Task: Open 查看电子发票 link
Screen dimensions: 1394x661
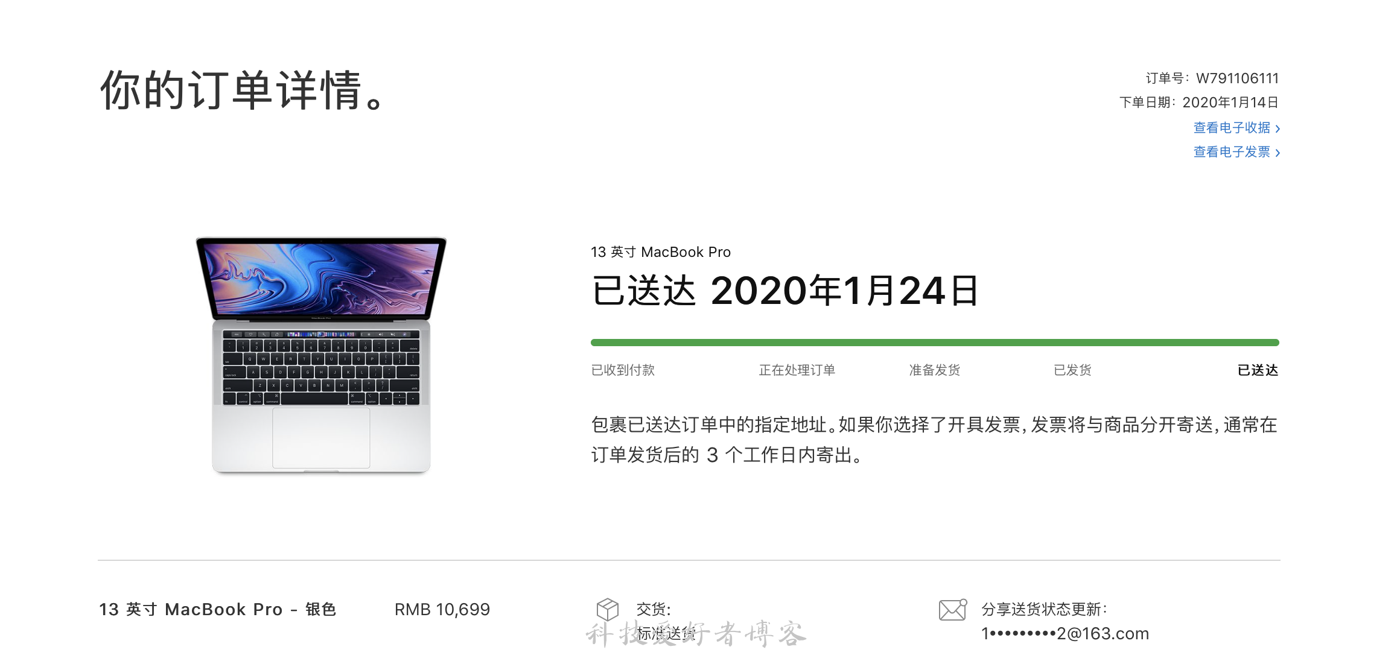Action: (1232, 152)
